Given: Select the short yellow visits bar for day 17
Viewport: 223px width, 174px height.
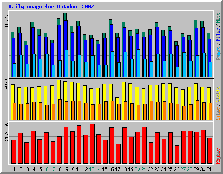Looking at the screenshot, I should click(x=117, y=101).
